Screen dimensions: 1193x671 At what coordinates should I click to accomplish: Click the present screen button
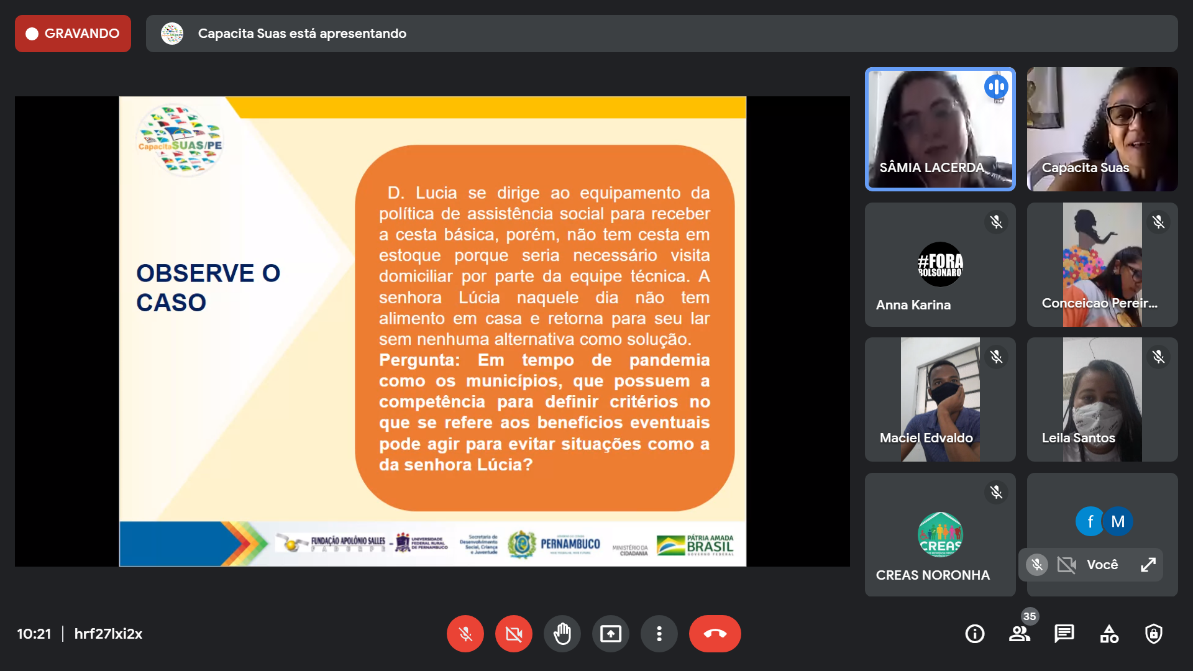pos(610,634)
